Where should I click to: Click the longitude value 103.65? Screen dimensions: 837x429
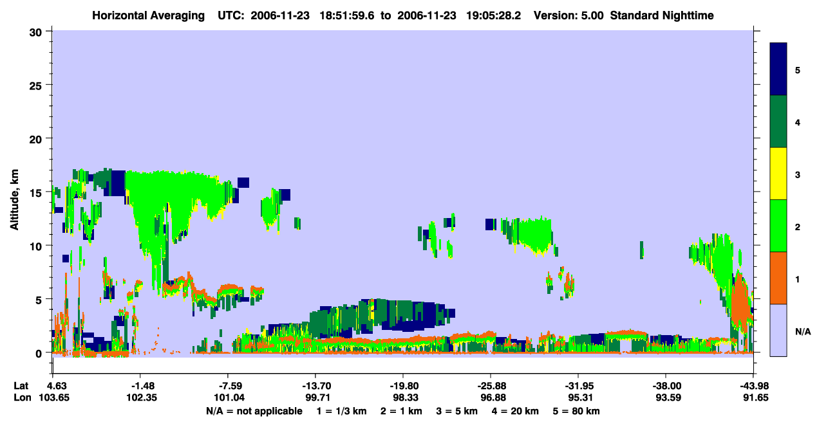[x=55, y=397]
